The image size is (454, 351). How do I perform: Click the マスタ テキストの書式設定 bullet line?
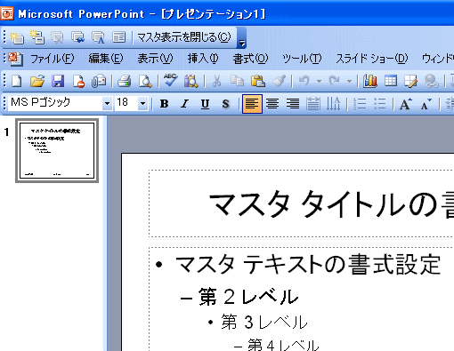[307, 264]
